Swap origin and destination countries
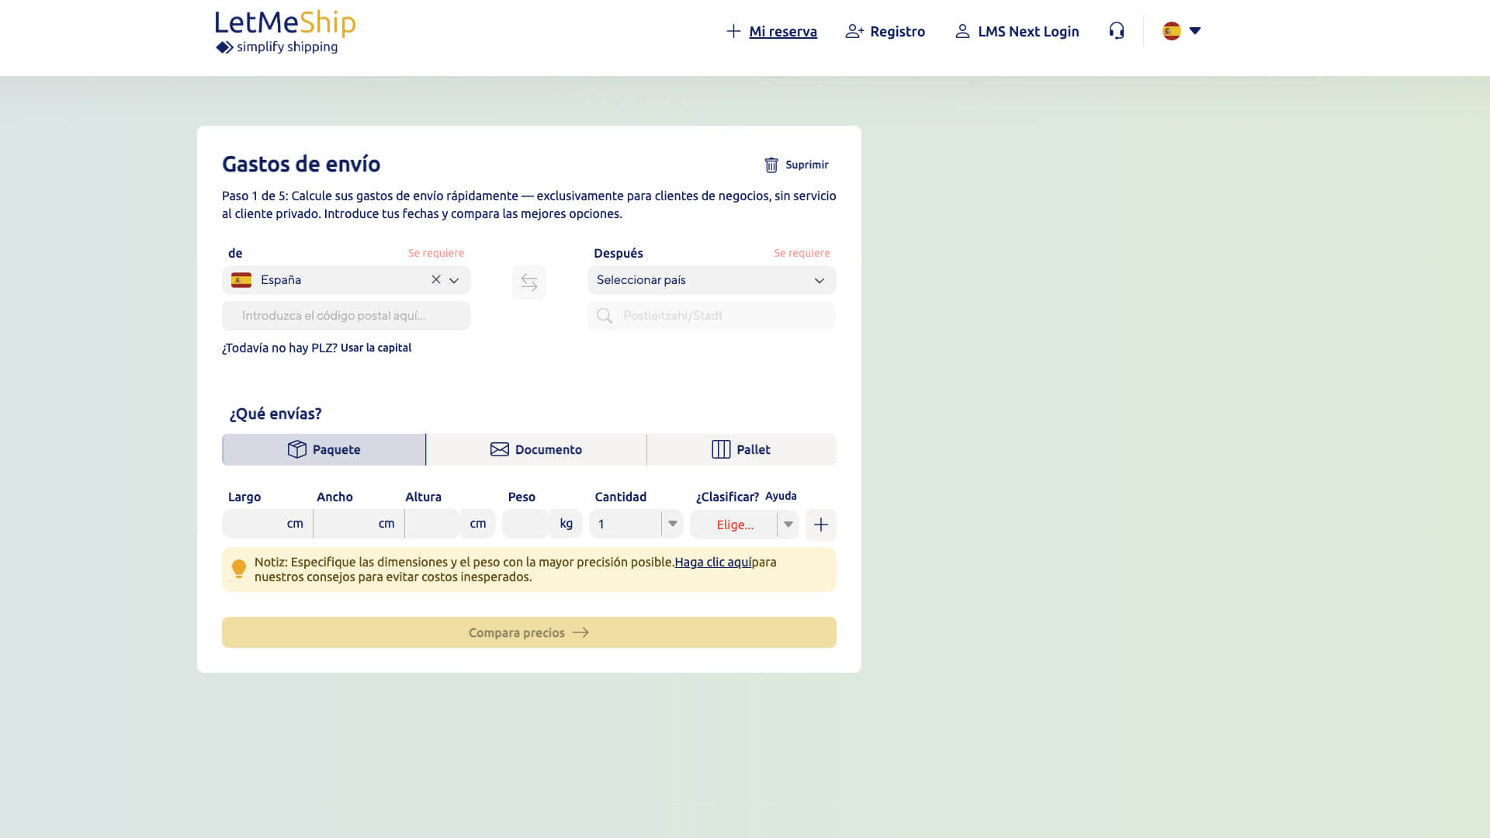Viewport: 1490px width, 838px height. [529, 282]
